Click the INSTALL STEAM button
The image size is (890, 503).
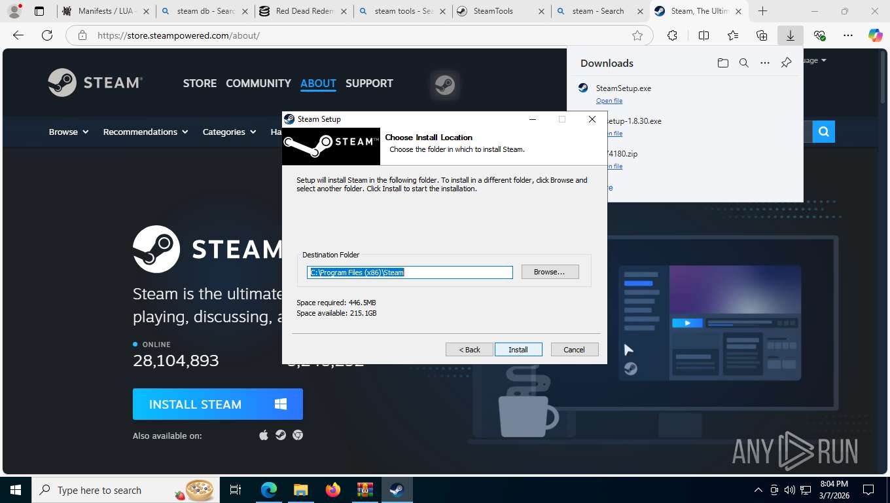[218, 404]
